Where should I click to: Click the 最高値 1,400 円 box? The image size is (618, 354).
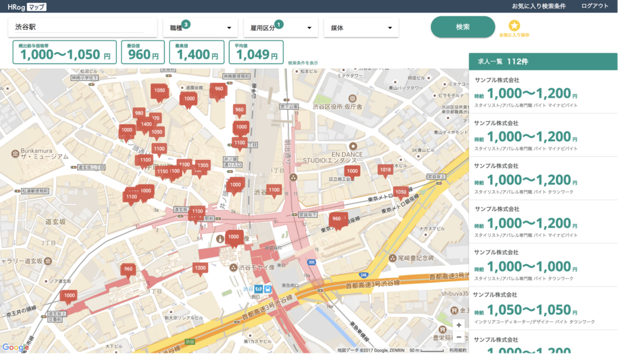(197, 52)
